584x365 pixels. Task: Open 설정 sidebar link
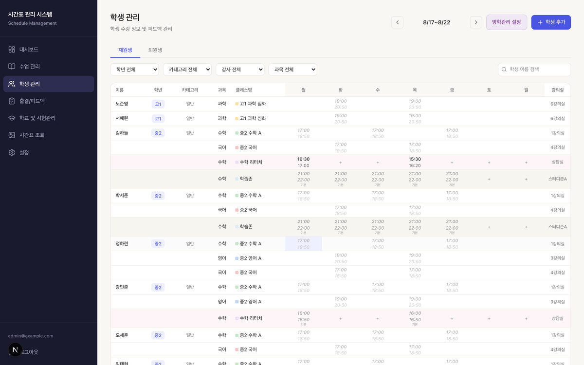(49, 152)
